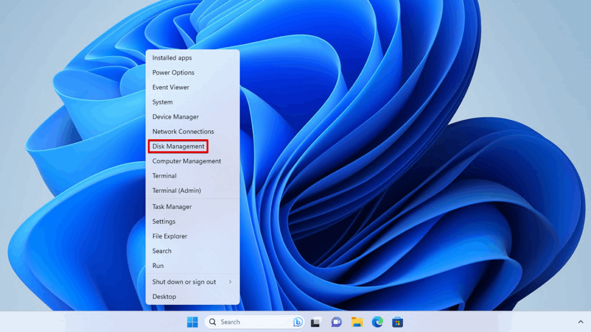The image size is (591, 332).
Task: Open Network Connections menu item
Action: click(183, 131)
